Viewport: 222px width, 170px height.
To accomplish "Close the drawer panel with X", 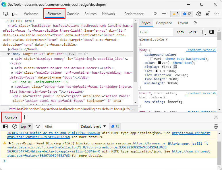I will [x=216, y=117].
